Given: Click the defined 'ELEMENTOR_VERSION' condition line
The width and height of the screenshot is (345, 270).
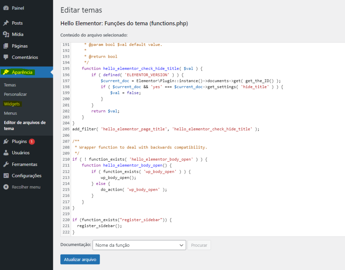Looking at the screenshot, I should (x=137, y=75).
